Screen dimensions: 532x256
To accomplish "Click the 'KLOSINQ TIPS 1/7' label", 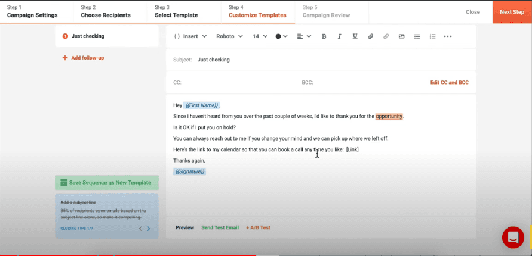I will [x=76, y=229].
